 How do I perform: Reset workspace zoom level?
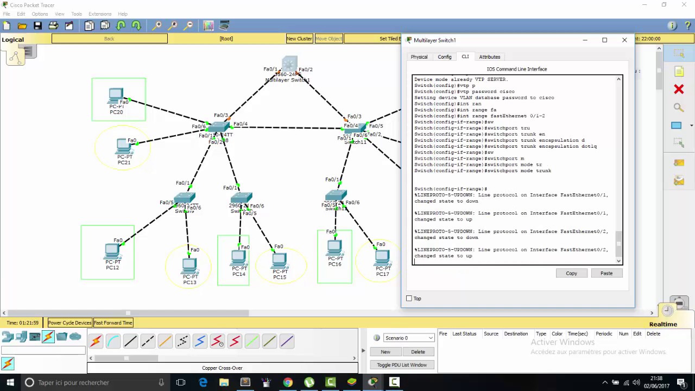tap(173, 26)
